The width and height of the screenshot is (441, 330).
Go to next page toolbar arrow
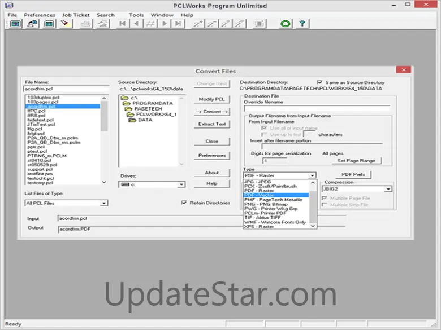(x=165, y=24)
